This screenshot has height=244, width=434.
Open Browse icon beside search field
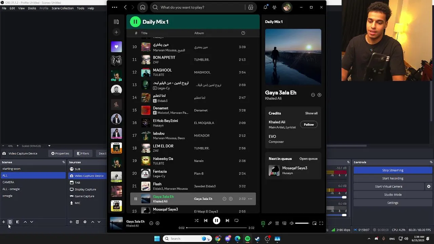pos(251,7)
